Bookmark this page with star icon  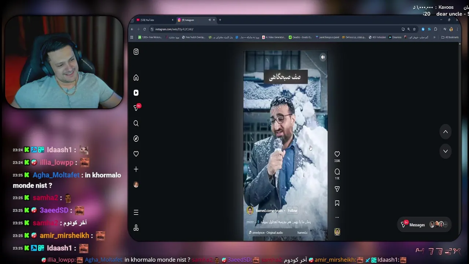(414, 29)
